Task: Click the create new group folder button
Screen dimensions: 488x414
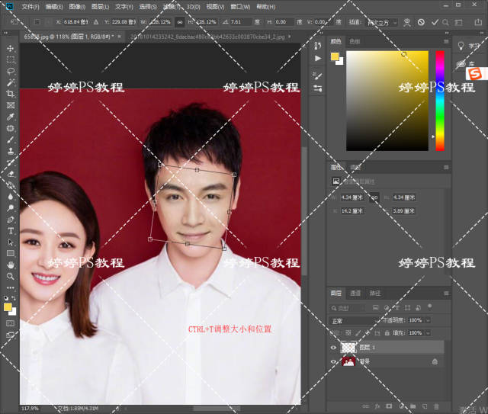Action: [413, 406]
